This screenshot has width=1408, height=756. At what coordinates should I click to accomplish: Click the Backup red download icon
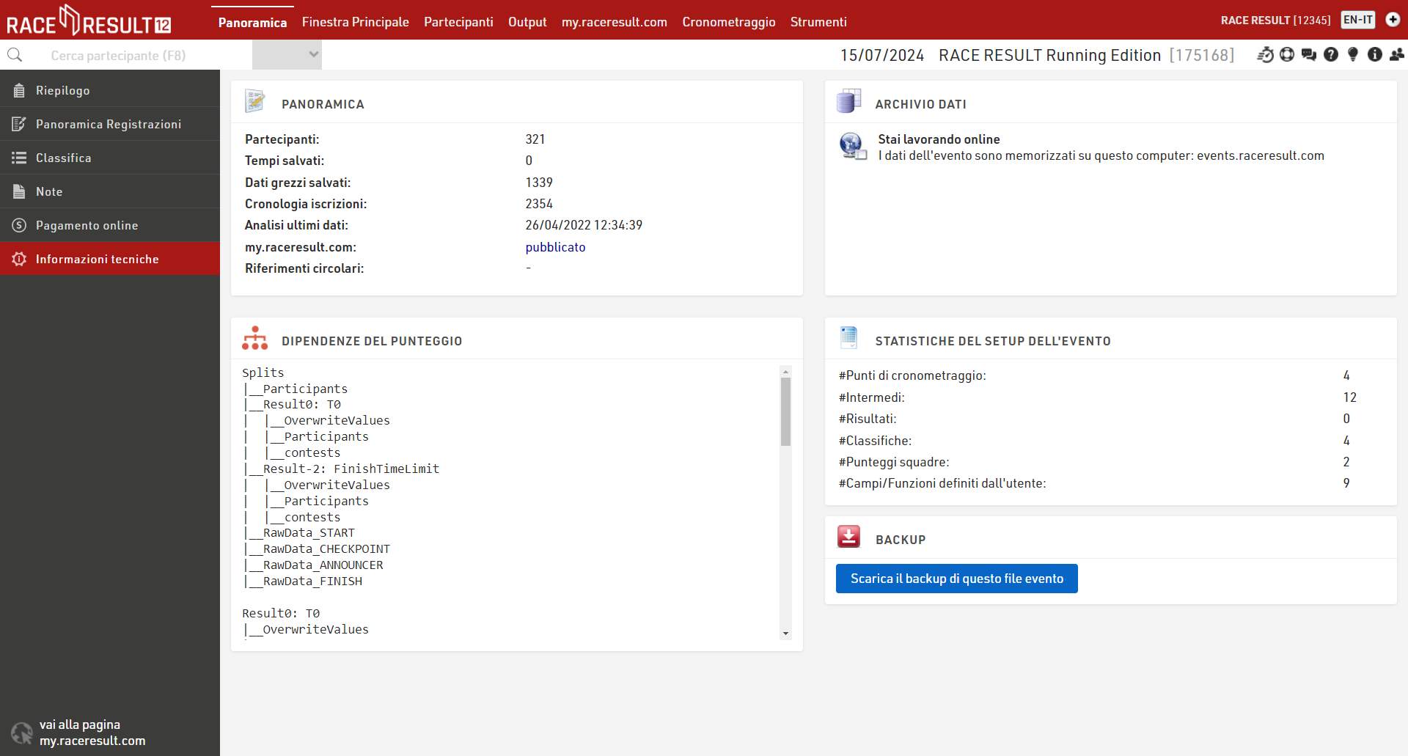[848, 537]
